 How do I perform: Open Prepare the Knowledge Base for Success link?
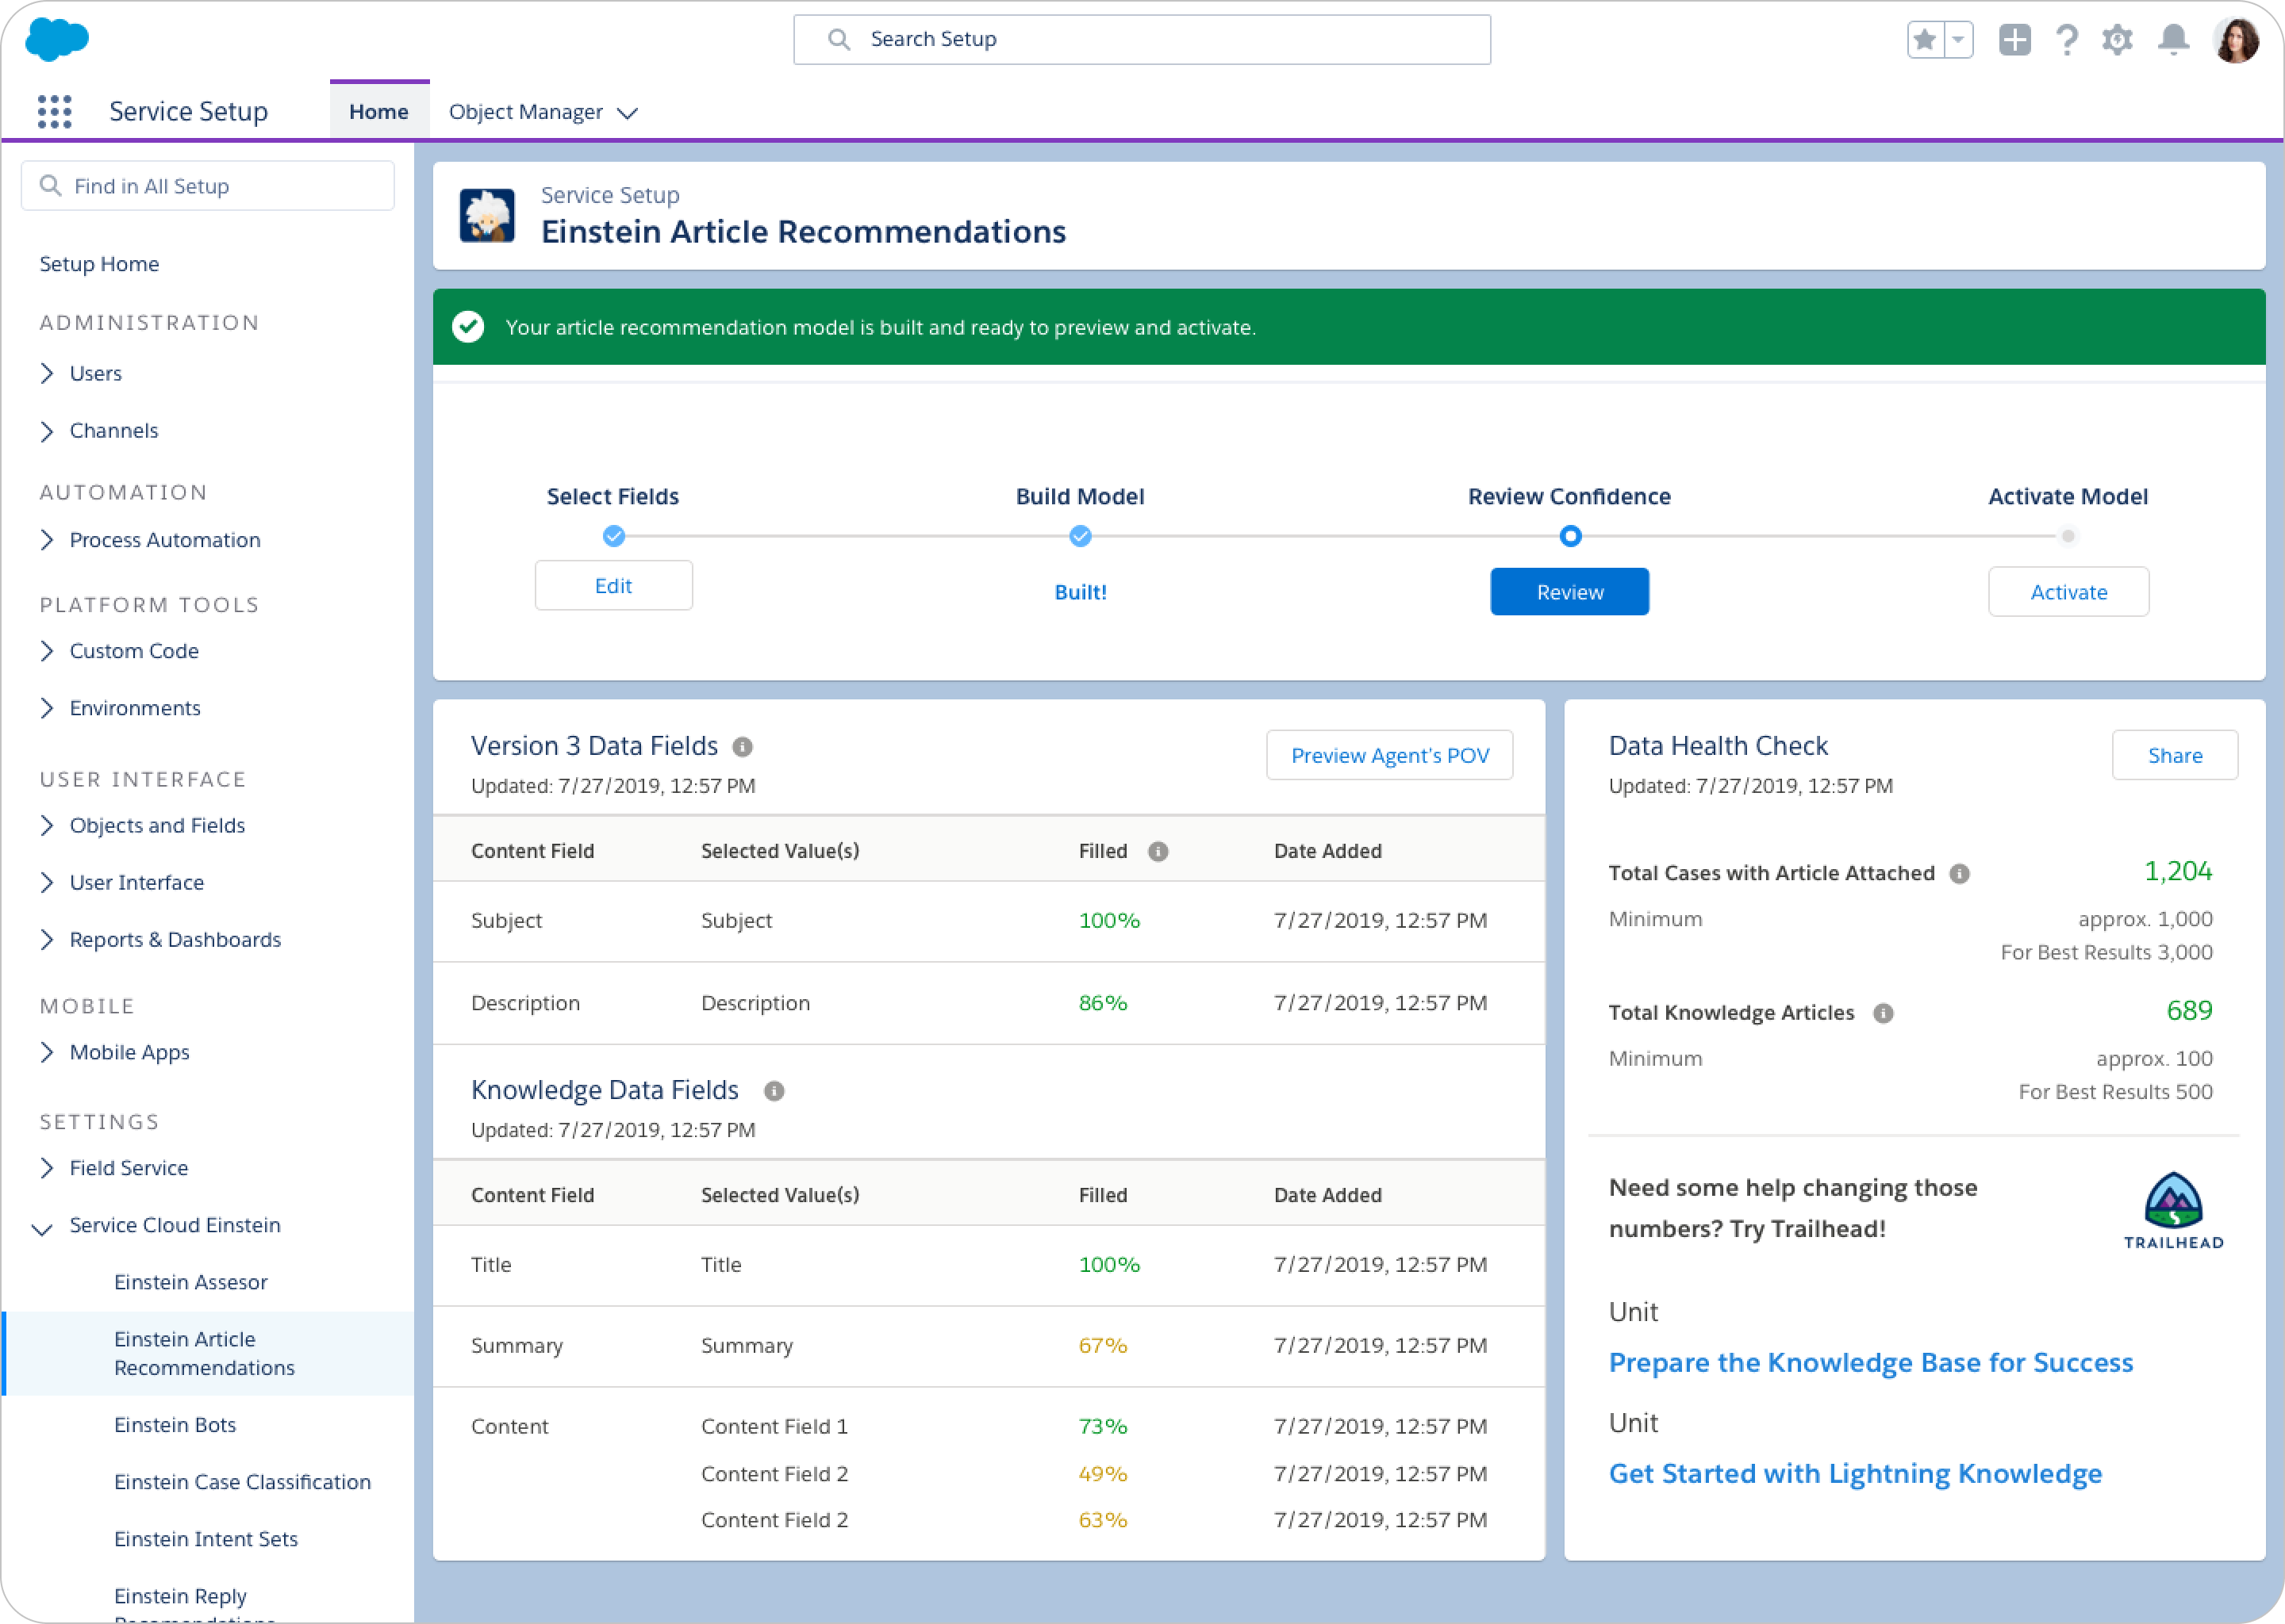coord(1871,1362)
